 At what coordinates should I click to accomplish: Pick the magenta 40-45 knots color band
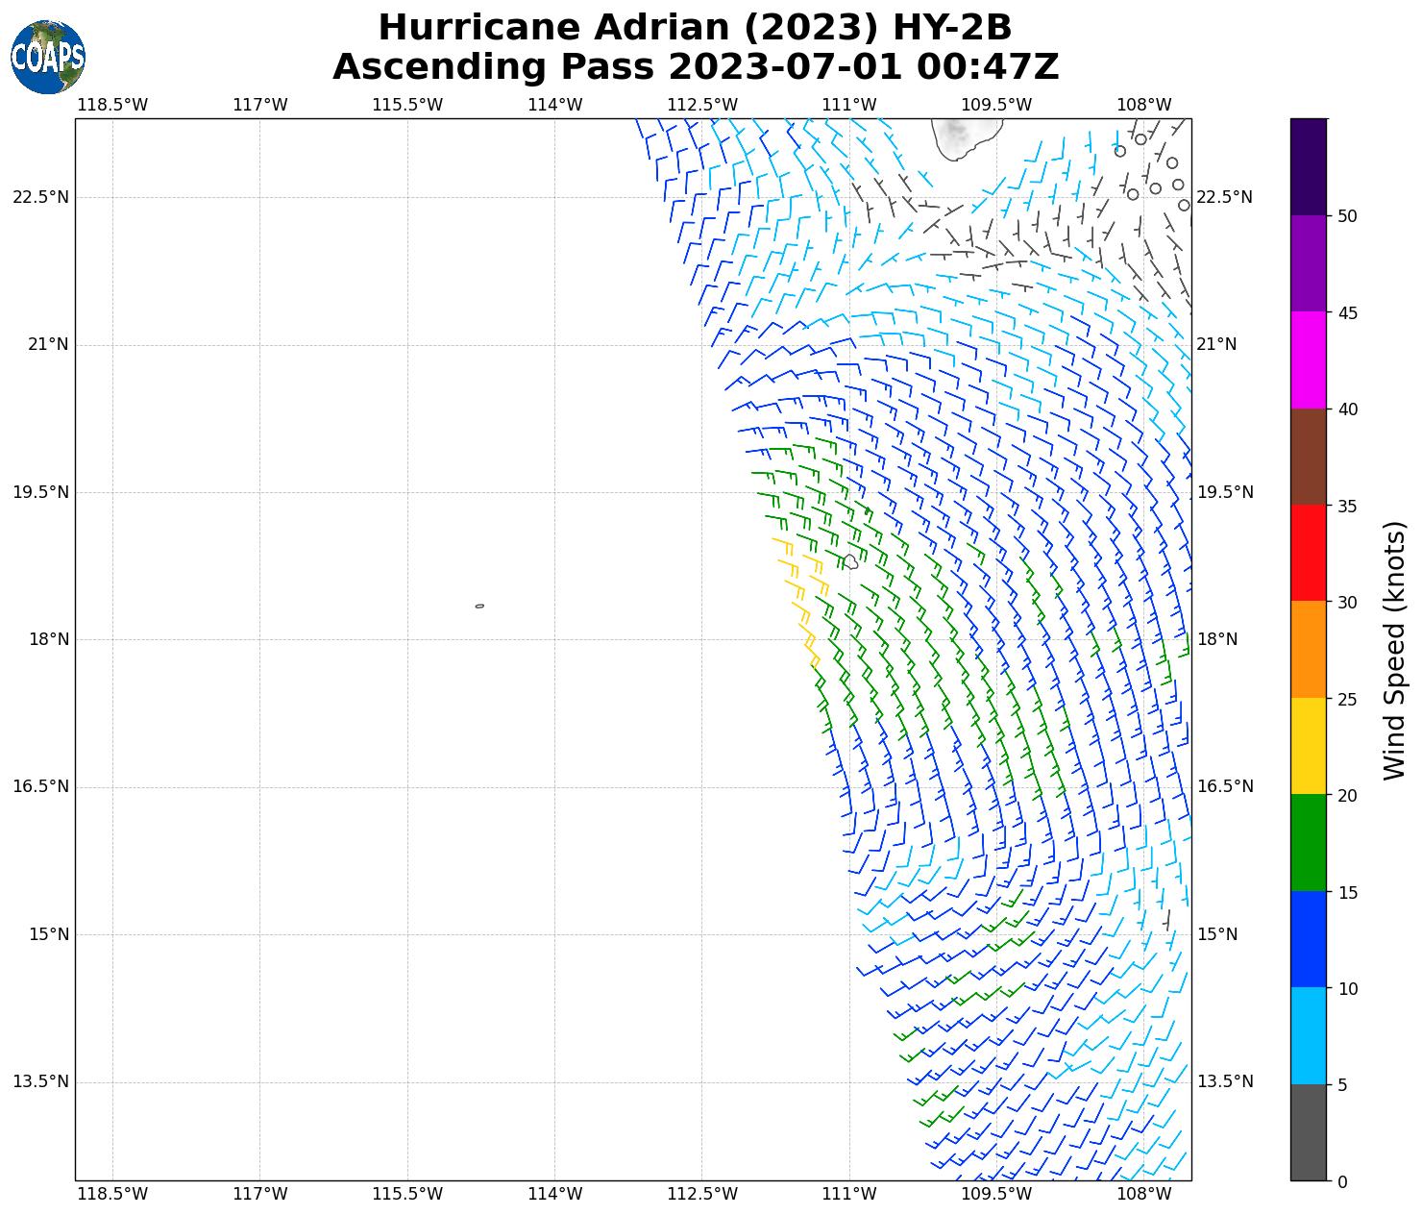click(1308, 360)
